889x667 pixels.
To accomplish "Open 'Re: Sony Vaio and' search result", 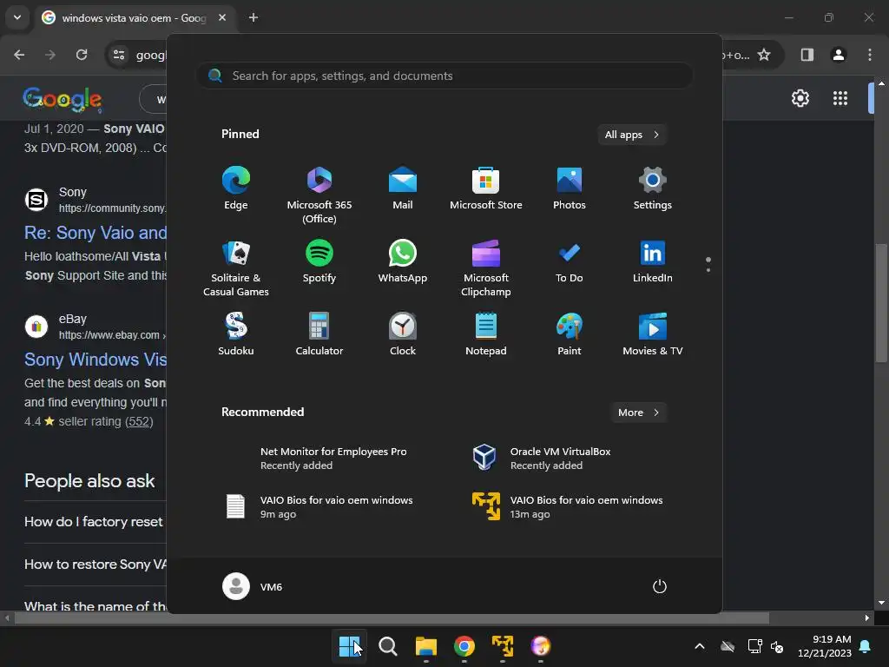I will pyautogui.click(x=95, y=233).
